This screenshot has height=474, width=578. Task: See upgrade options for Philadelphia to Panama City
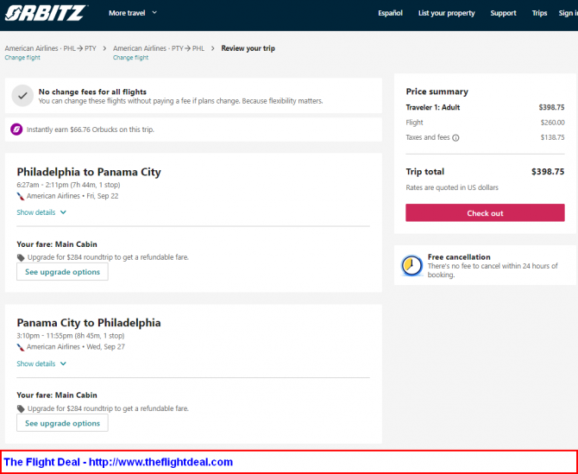click(62, 272)
